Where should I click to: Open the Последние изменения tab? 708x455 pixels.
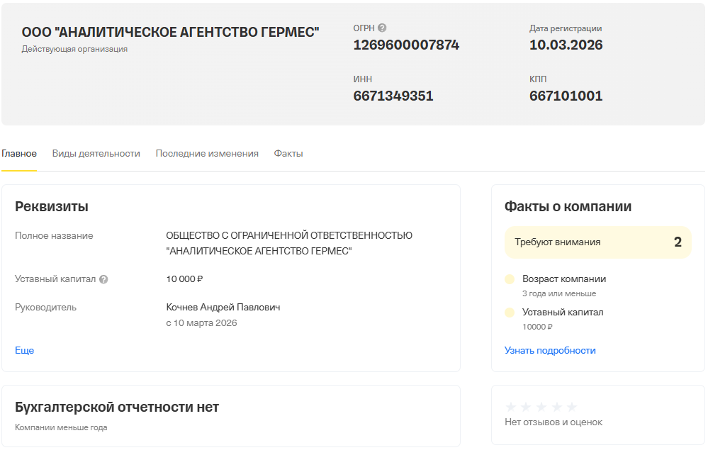[x=207, y=154]
